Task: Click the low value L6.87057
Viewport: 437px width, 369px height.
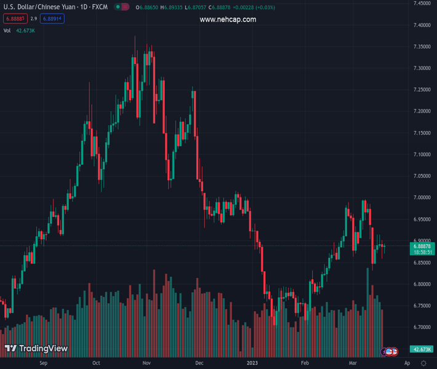Action: 195,7
